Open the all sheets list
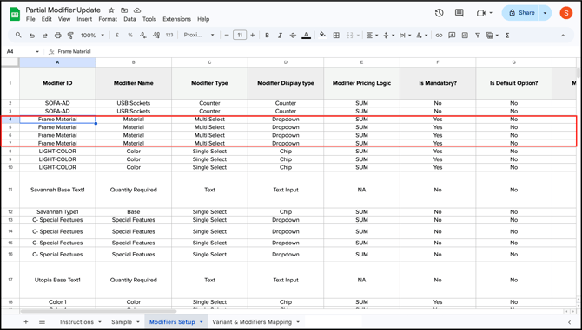 [x=42, y=322]
